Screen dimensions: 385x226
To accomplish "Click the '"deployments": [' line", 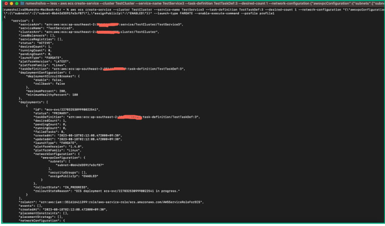I will [33, 102].
